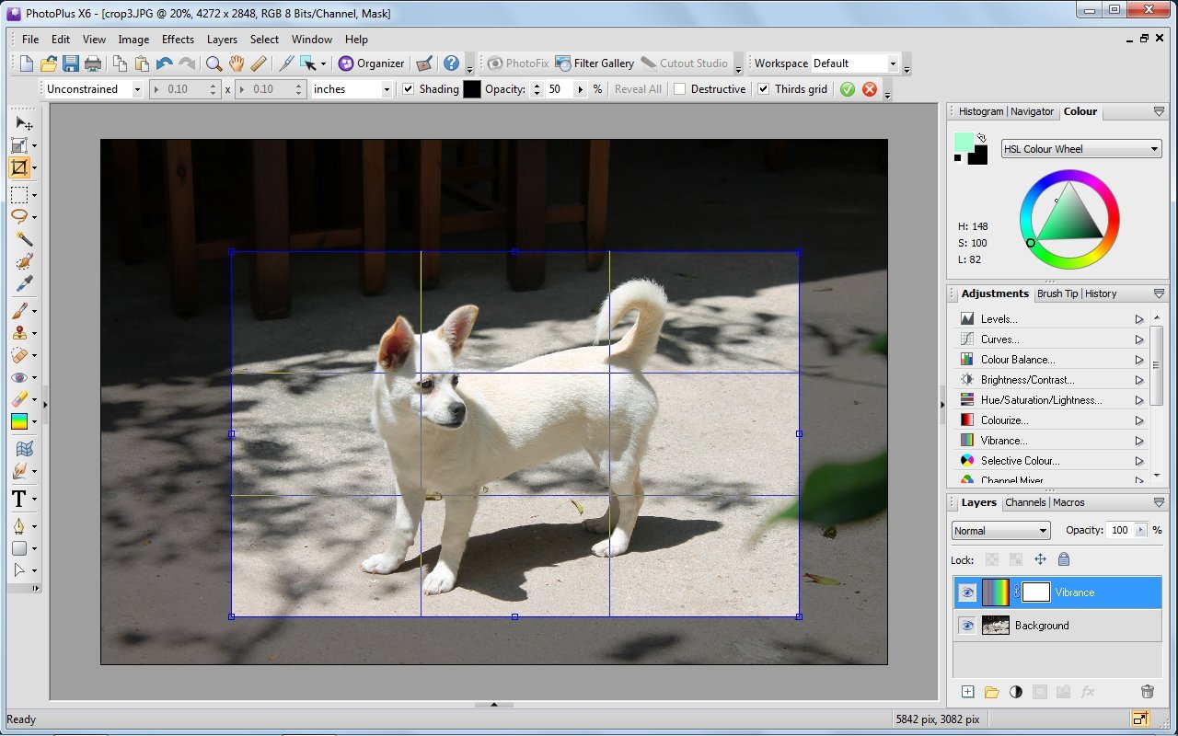Select the Pan hand tool
This screenshot has height=736, width=1178.
pyautogui.click(x=237, y=63)
